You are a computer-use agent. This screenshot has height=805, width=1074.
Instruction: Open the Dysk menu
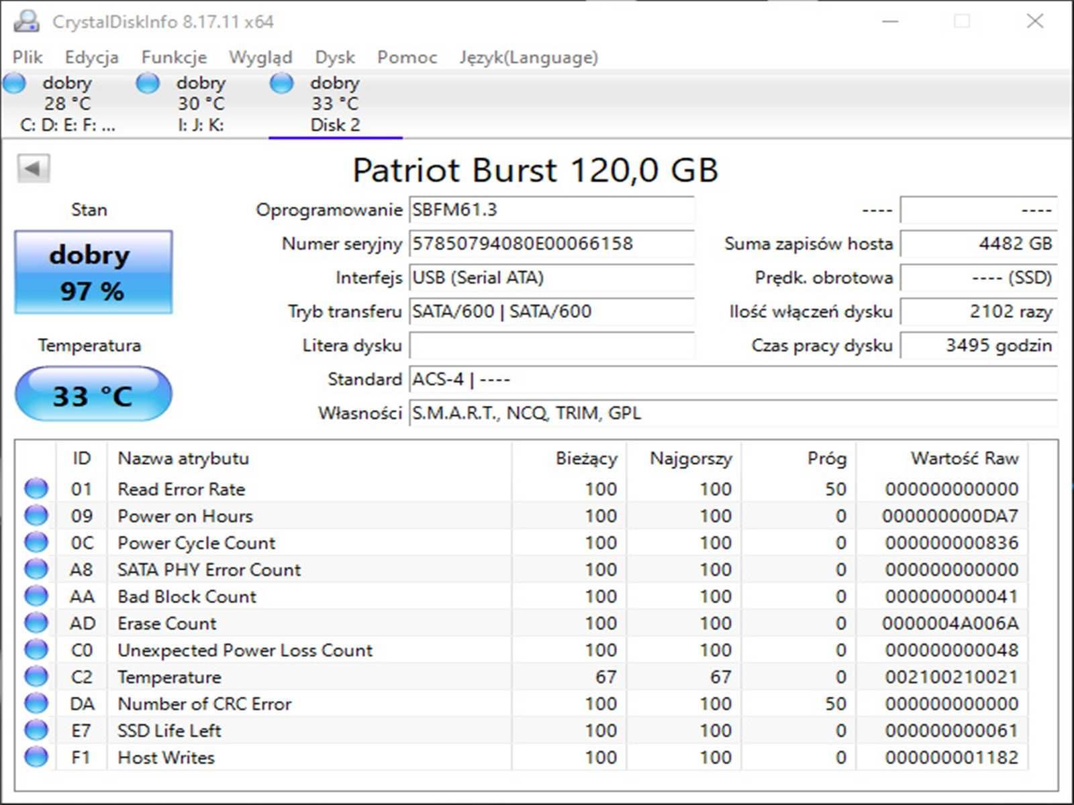coord(335,58)
